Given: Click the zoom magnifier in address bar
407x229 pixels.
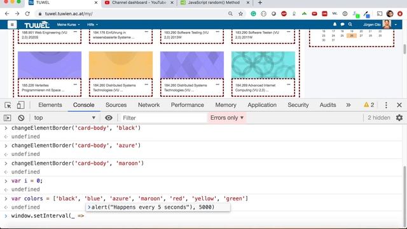Looking at the screenshot, I should [x=230, y=14].
